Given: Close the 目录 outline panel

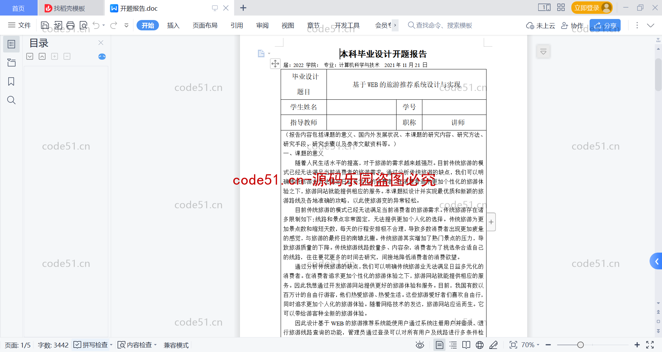Looking at the screenshot, I should [101, 42].
